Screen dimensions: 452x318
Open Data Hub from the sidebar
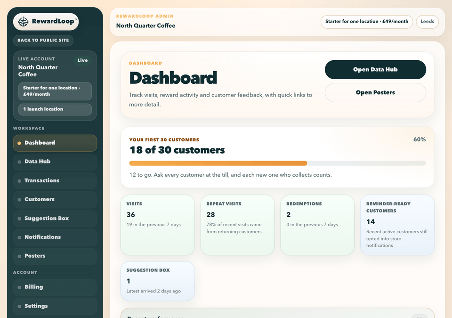click(55, 162)
